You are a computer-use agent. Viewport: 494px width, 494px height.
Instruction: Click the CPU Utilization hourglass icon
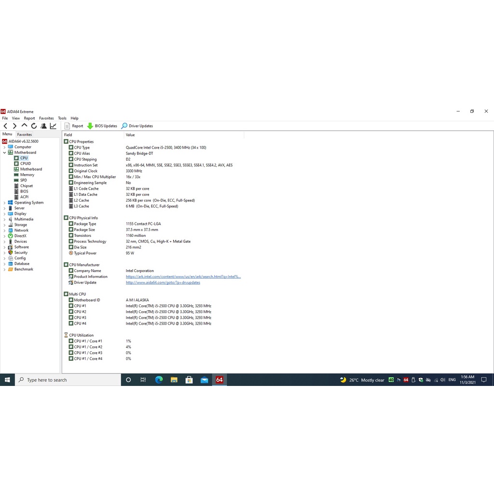66,335
